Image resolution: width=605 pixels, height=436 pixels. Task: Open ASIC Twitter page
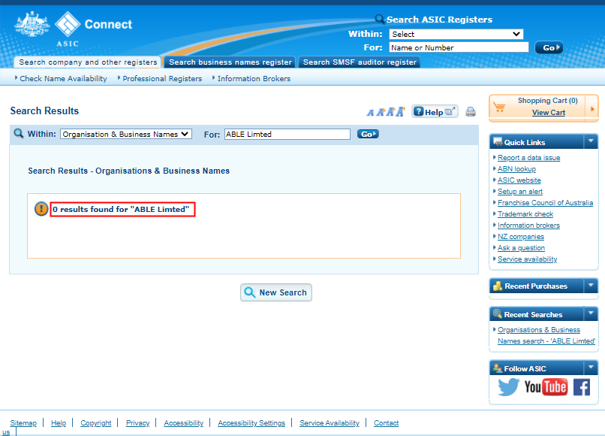click(508, 387)
